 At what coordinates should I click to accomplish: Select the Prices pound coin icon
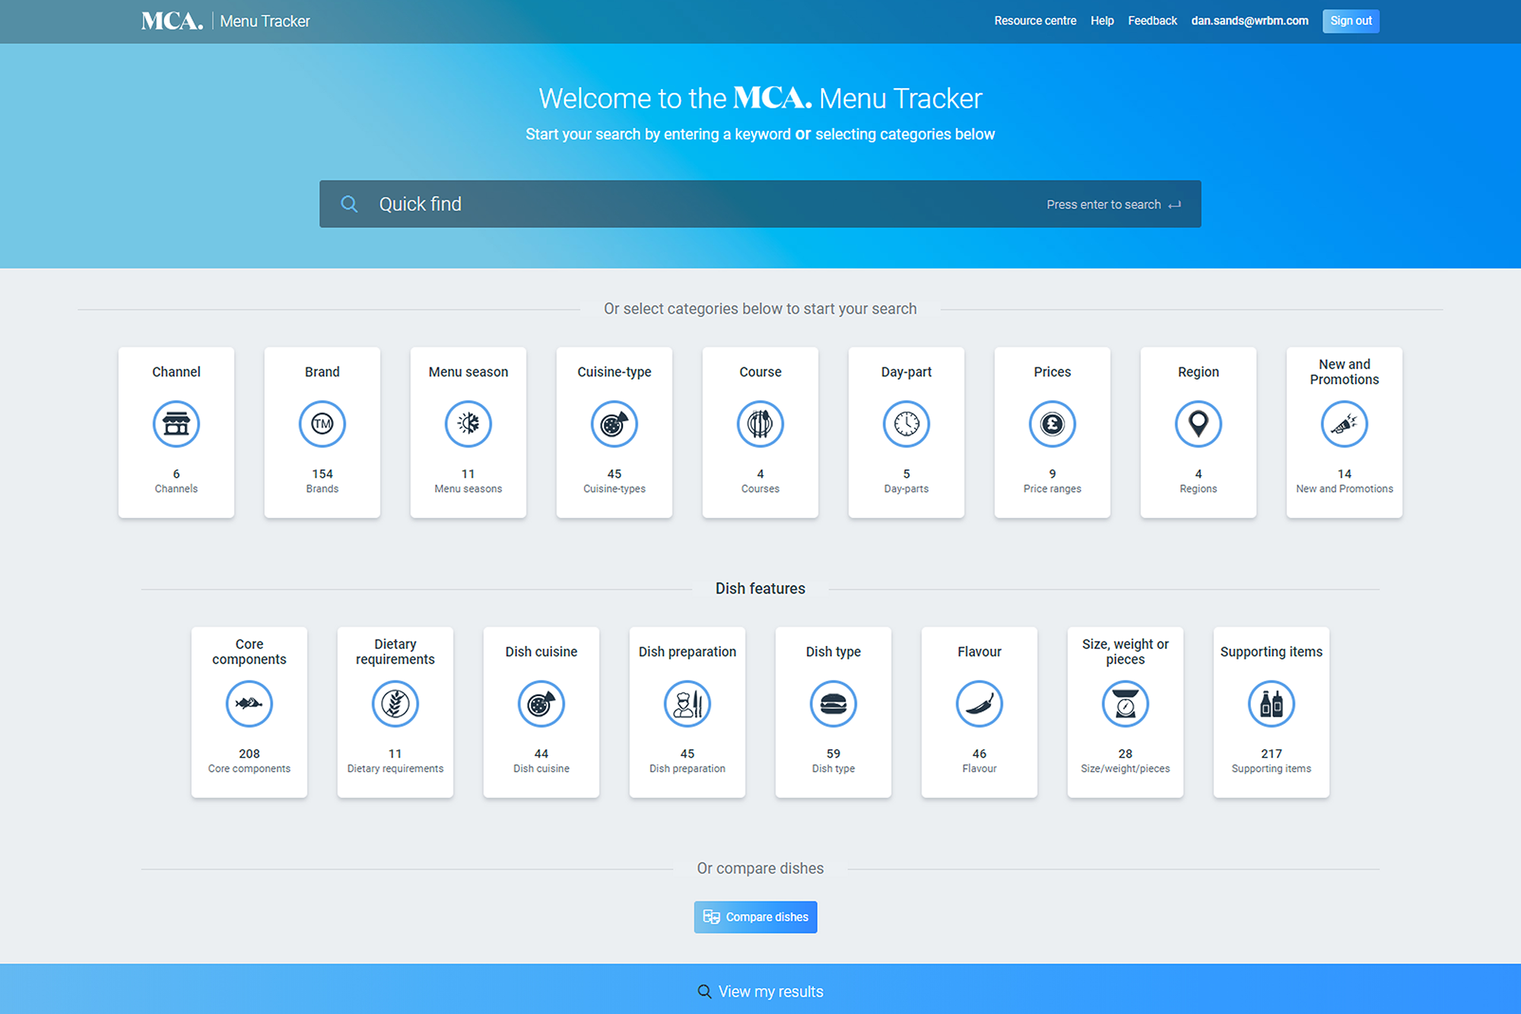1053,424
